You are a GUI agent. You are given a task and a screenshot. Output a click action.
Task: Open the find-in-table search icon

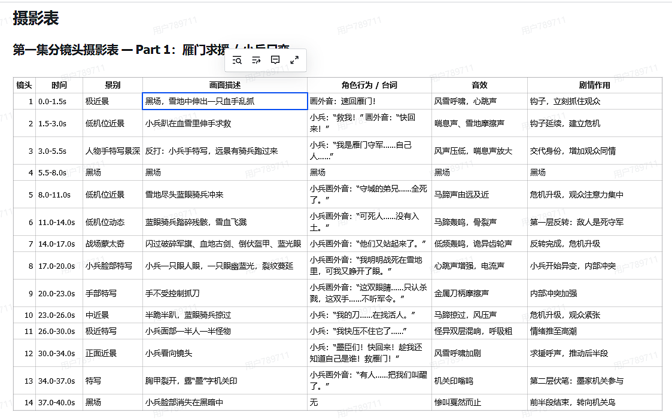point(237,60)
